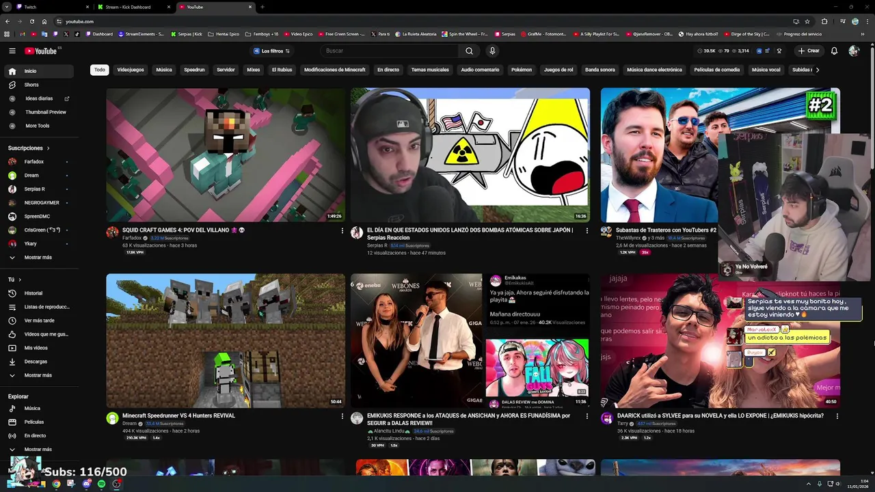Screen dimensions: 875x492
Task: Open the notifications bell
Action: click(834, 51)
